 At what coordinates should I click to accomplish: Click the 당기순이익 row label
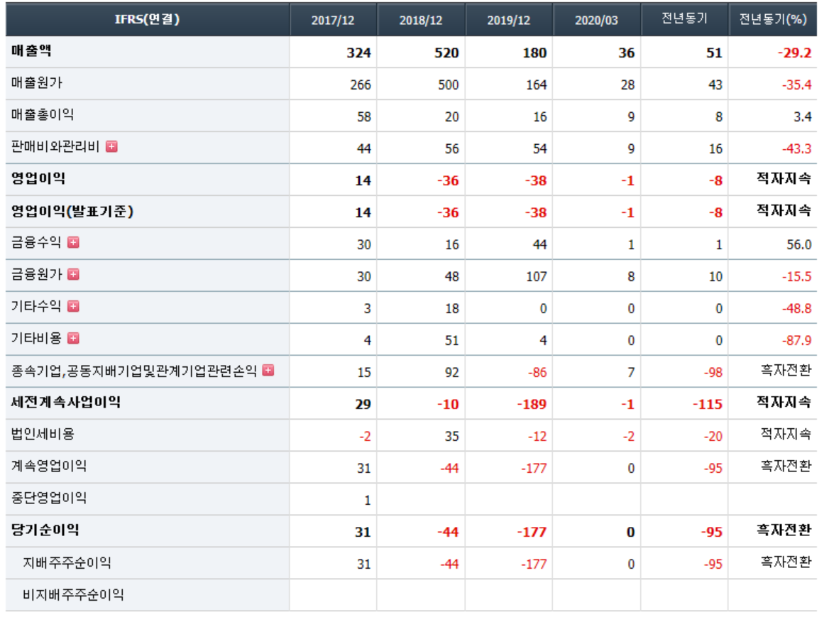click(x=45, y=530)
